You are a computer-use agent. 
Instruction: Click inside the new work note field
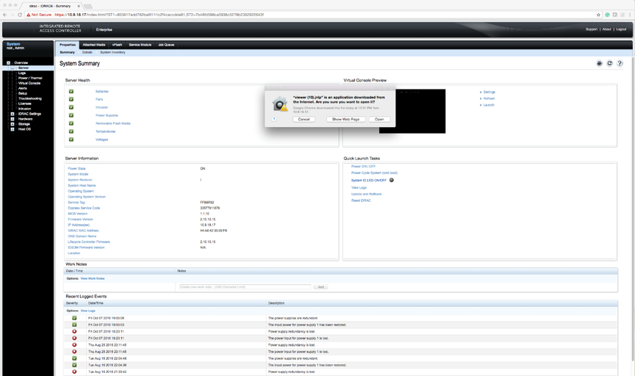pyautogui.click(x=243, y=286)
